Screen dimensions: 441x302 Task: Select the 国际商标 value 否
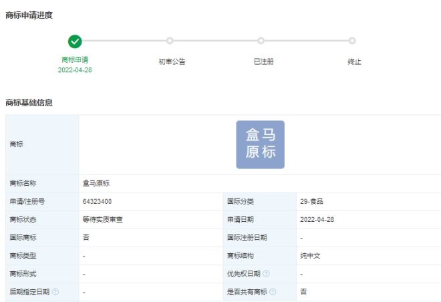point(86,237)
